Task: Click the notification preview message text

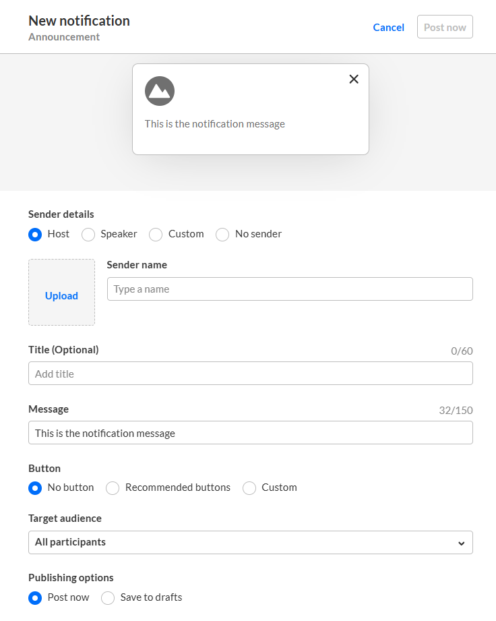Action: point(214,124)
